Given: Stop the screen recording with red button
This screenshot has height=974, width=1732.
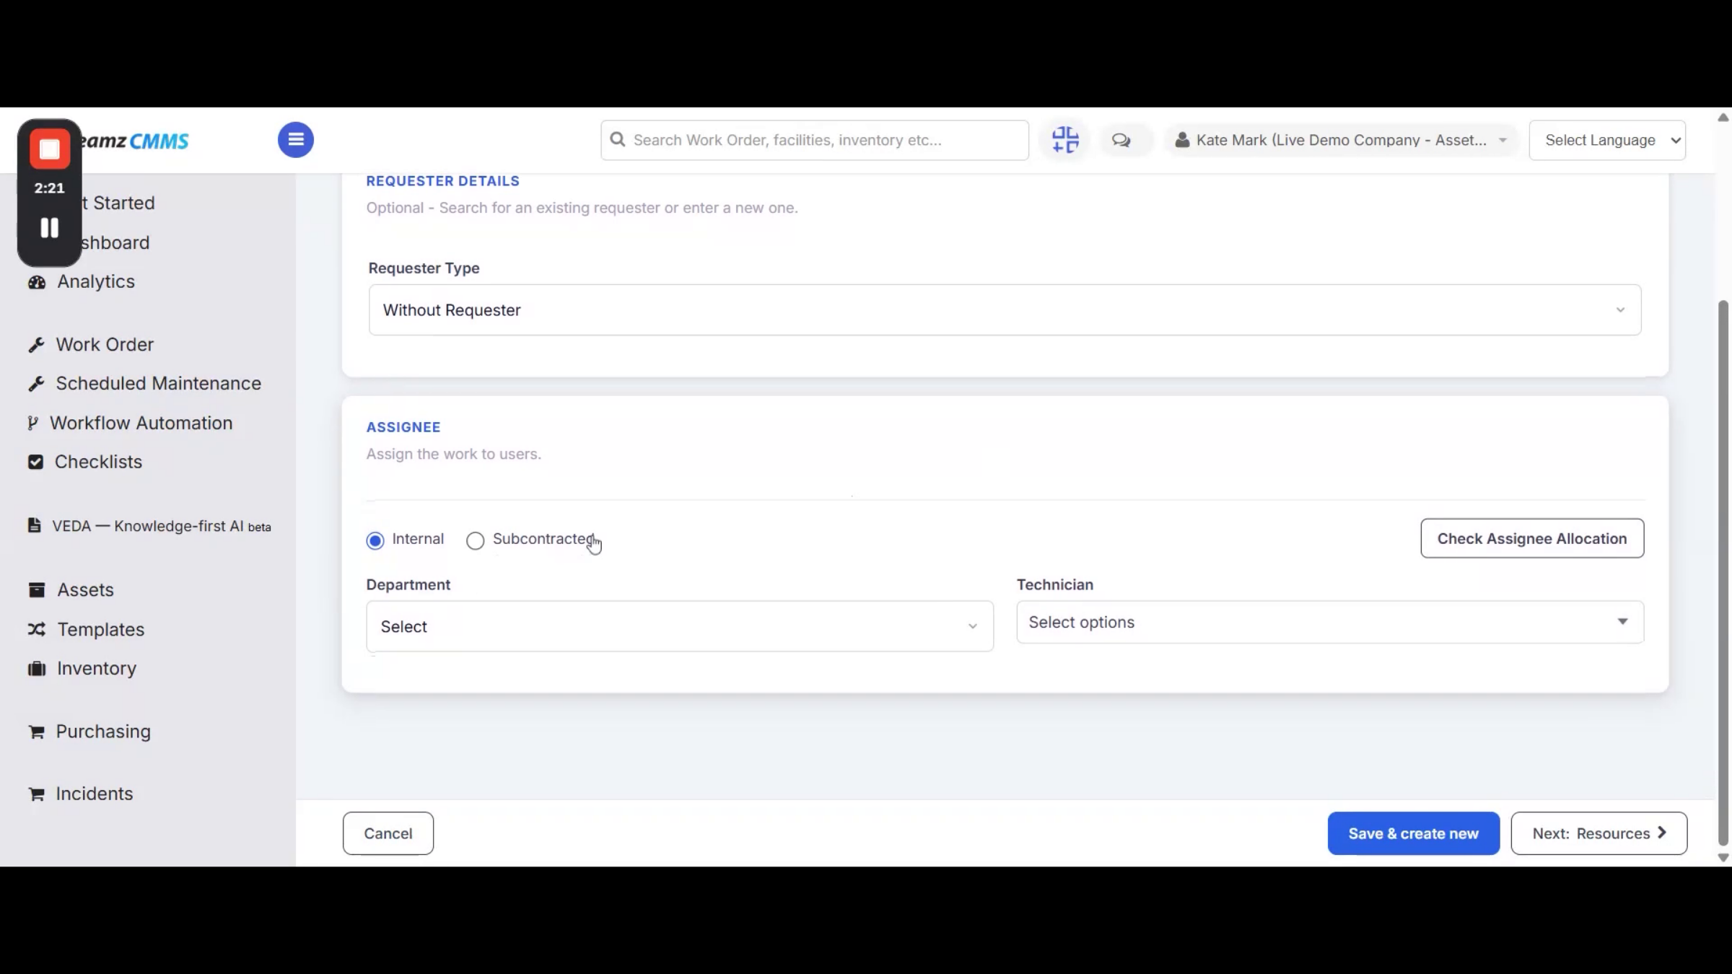Looking at the screenshot, I should tap(49, 149).
